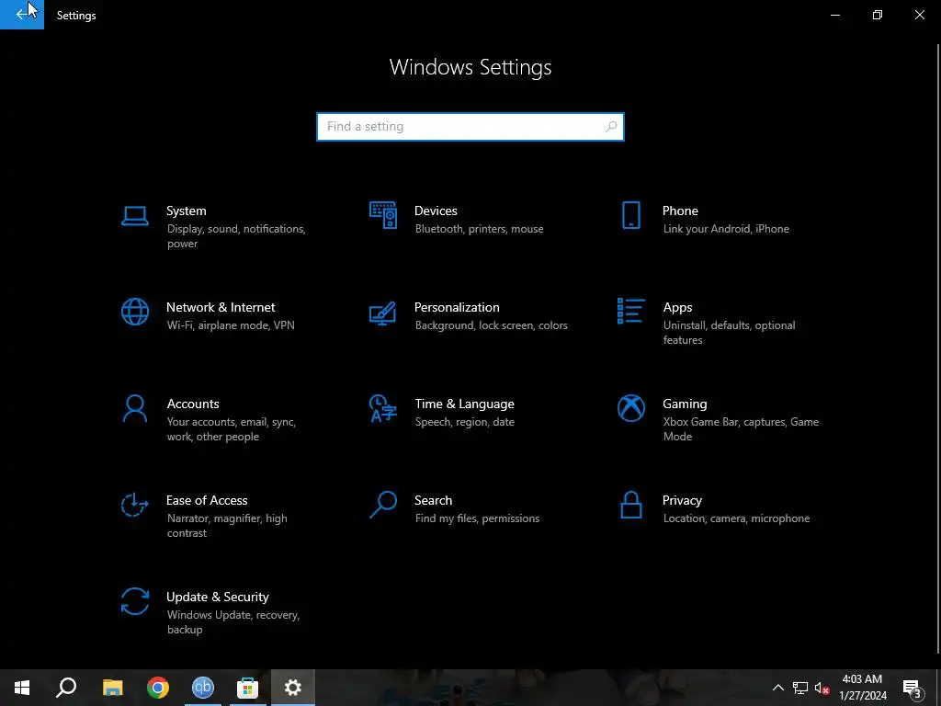941x706 pixels.
Task: Go back with the arrow button
Action: coord(22,15)
